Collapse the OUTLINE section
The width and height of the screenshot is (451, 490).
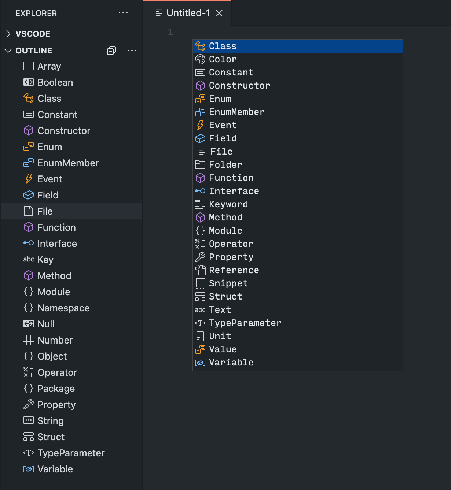8,50
